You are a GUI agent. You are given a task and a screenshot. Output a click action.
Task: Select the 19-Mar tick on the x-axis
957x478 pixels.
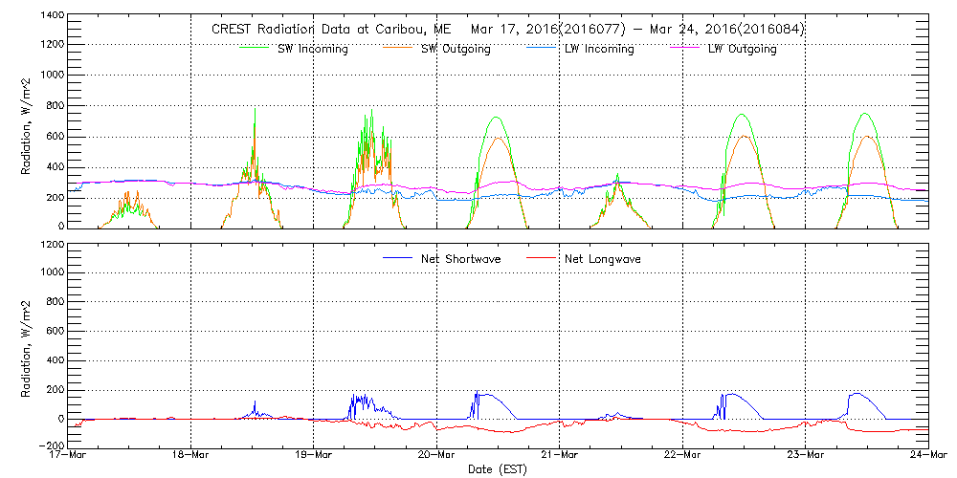pyautogui.click(x=314, y=455)
